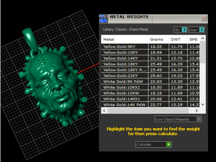
Task: Click the 23.77 grams value
Action: tap(156, 105)
